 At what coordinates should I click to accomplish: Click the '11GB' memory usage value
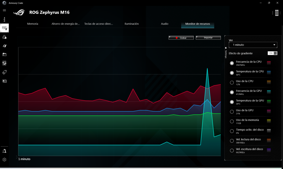pos(239,123)
